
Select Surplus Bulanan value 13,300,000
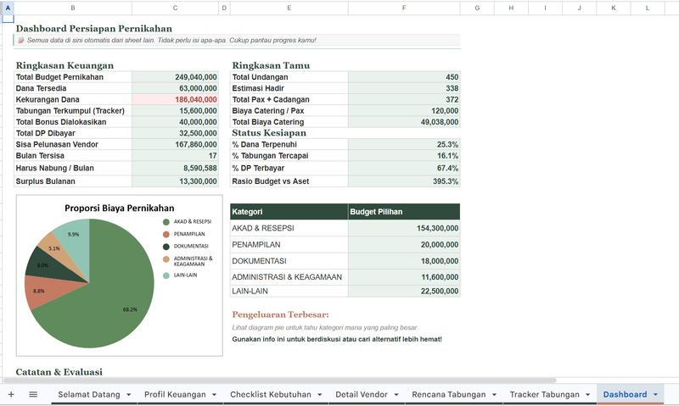(175, 181)
